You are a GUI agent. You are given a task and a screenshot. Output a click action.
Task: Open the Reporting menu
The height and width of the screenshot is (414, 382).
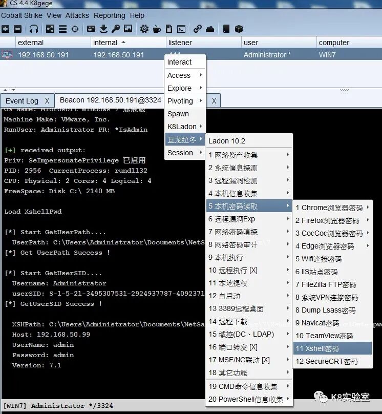[x=110, y=15]
